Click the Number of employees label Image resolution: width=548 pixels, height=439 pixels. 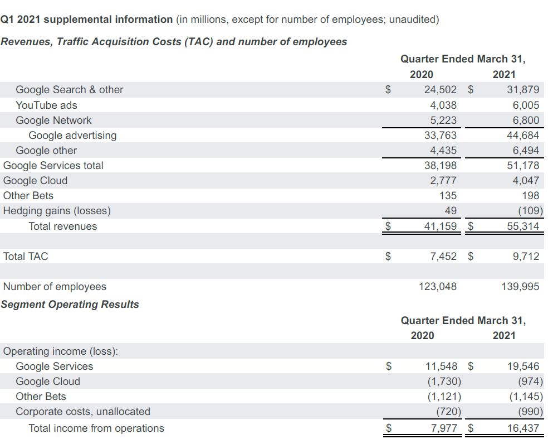pos(55,286)
